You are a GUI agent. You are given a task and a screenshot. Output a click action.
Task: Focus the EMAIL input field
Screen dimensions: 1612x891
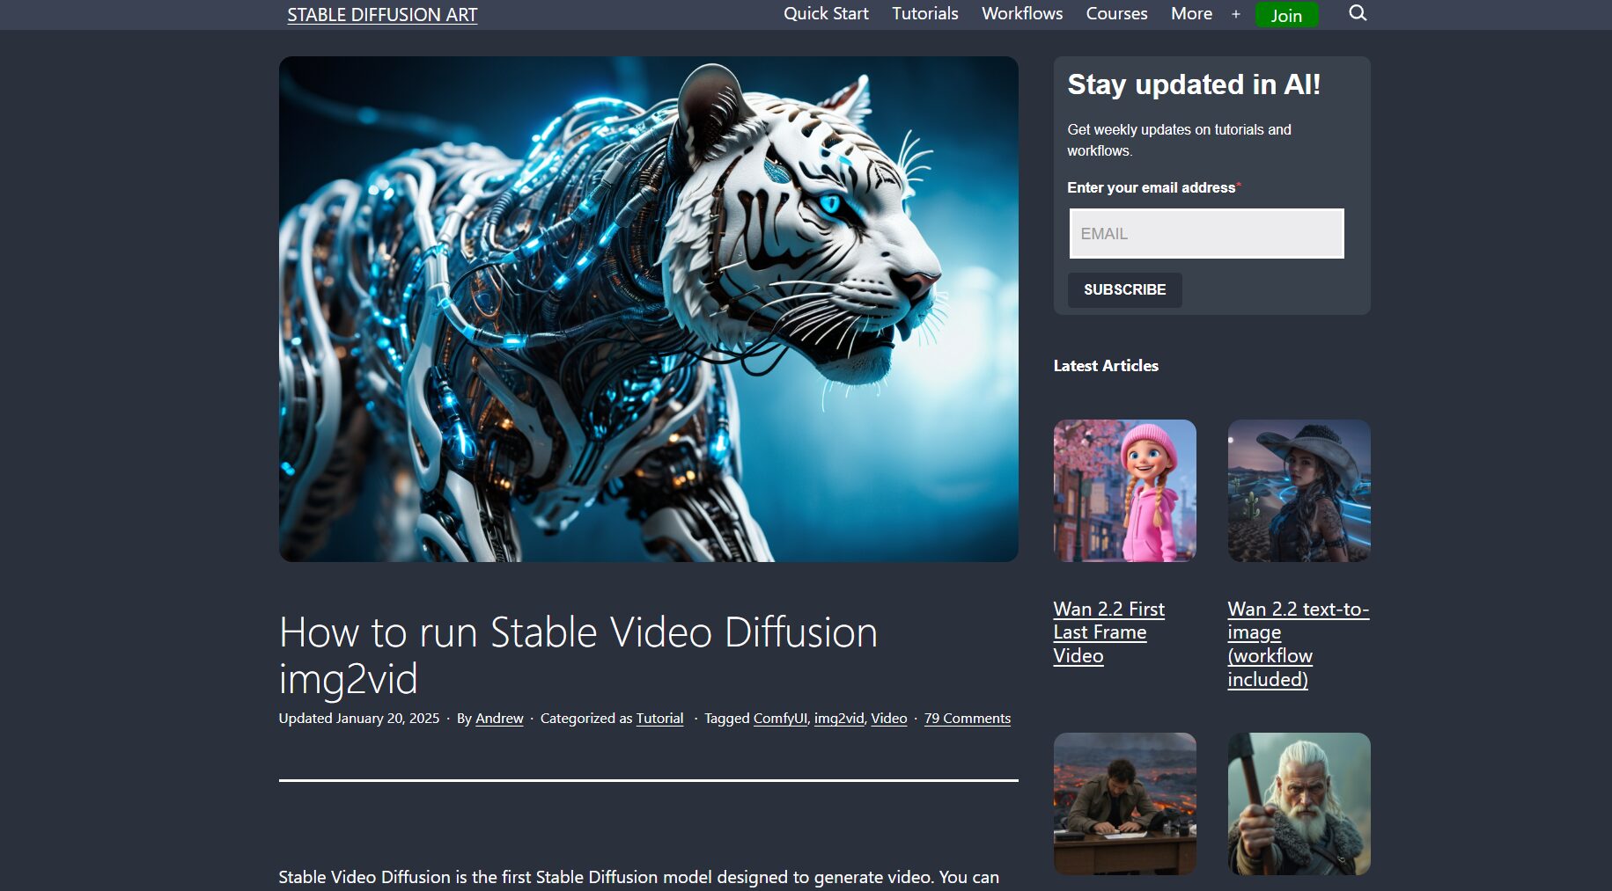pos(1206,233)
